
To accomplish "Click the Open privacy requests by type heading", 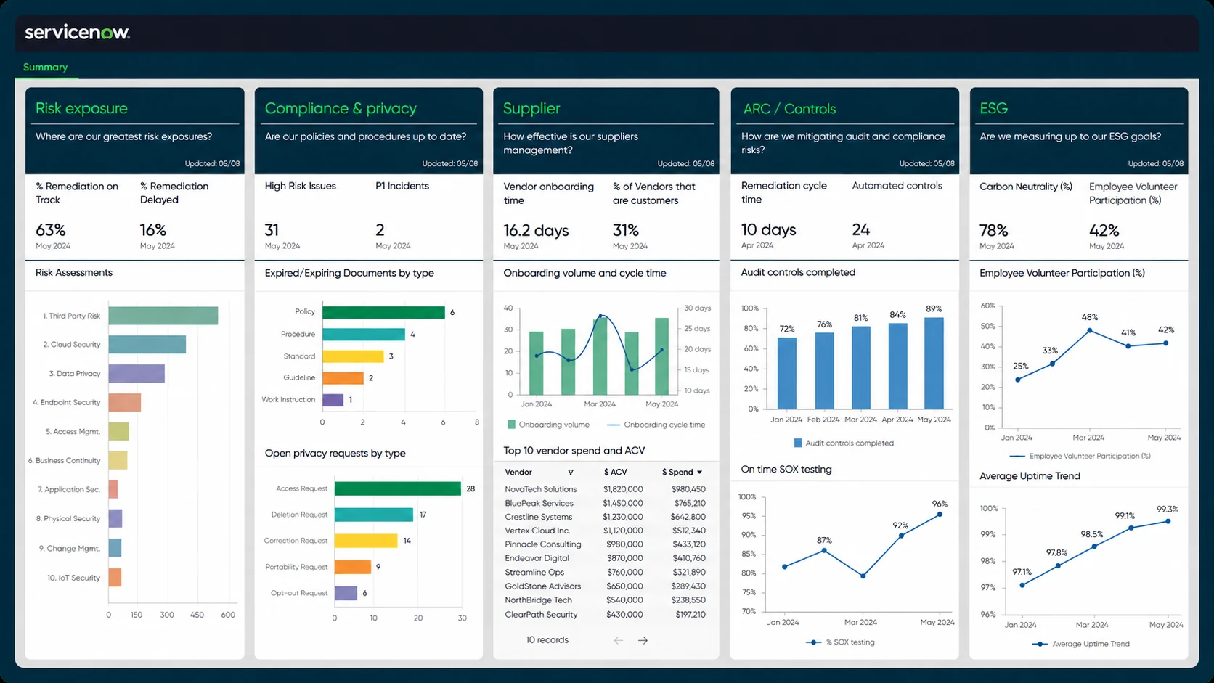I will [x=335, y=453].
